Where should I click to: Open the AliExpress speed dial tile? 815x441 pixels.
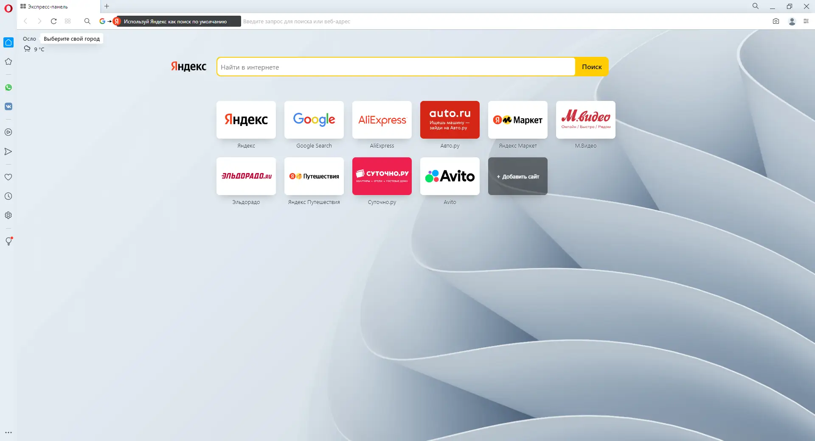[x=382, y=120]
